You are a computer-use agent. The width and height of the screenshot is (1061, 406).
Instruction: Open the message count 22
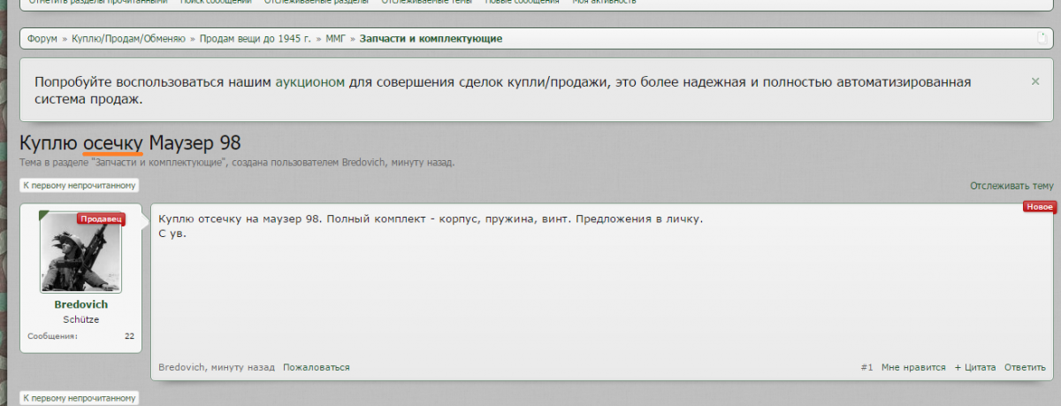pos(129,336)
